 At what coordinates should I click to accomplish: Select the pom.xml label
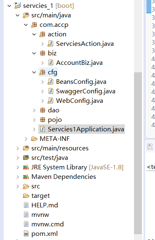[45, 234]
